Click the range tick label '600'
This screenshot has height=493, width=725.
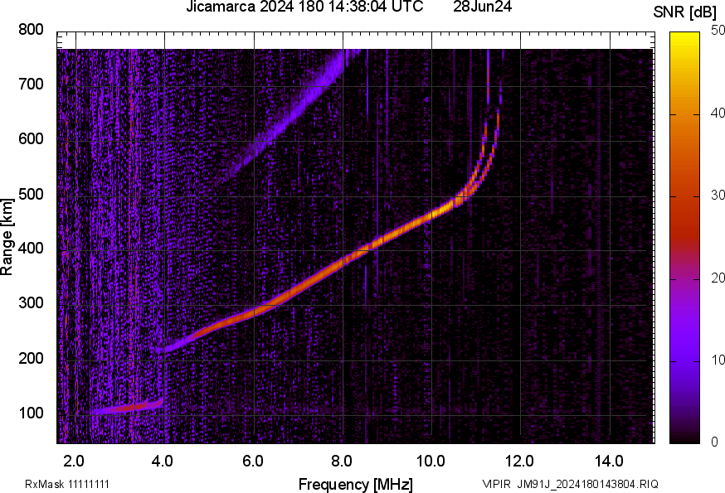point(31,138)
